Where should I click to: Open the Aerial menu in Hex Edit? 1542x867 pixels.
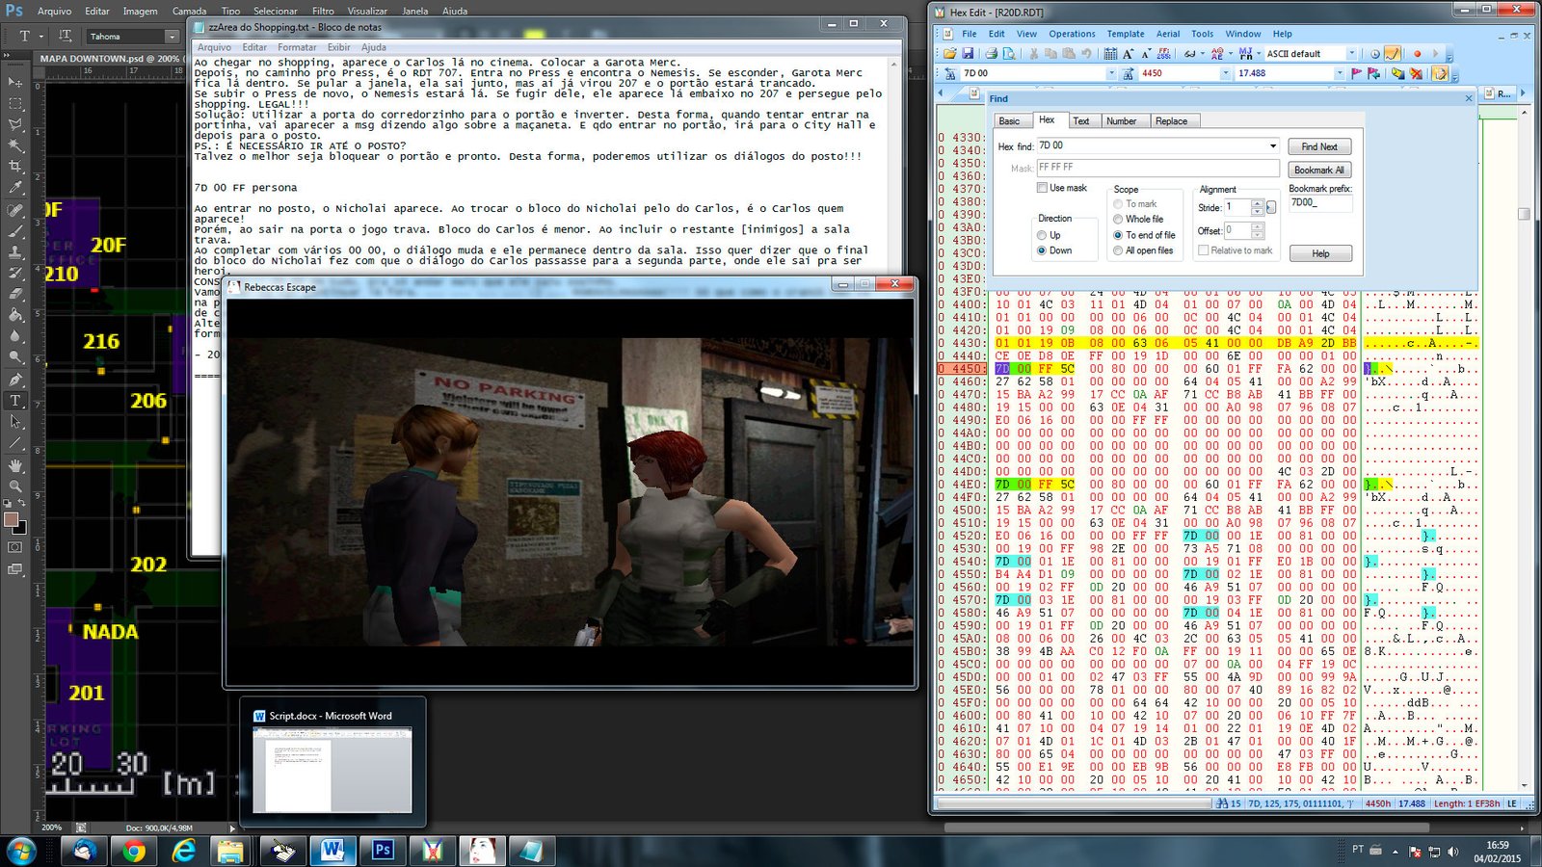click(x=1168, y=34)
